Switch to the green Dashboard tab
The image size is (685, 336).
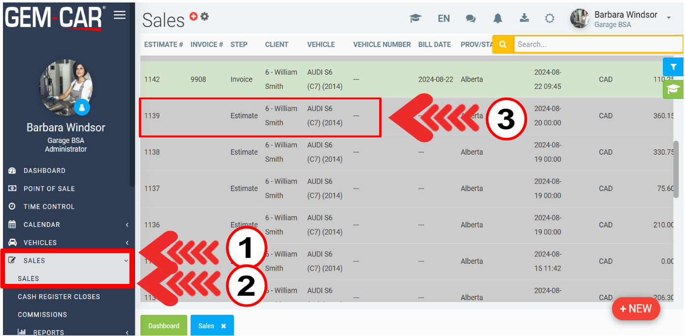tap(163, 326)
